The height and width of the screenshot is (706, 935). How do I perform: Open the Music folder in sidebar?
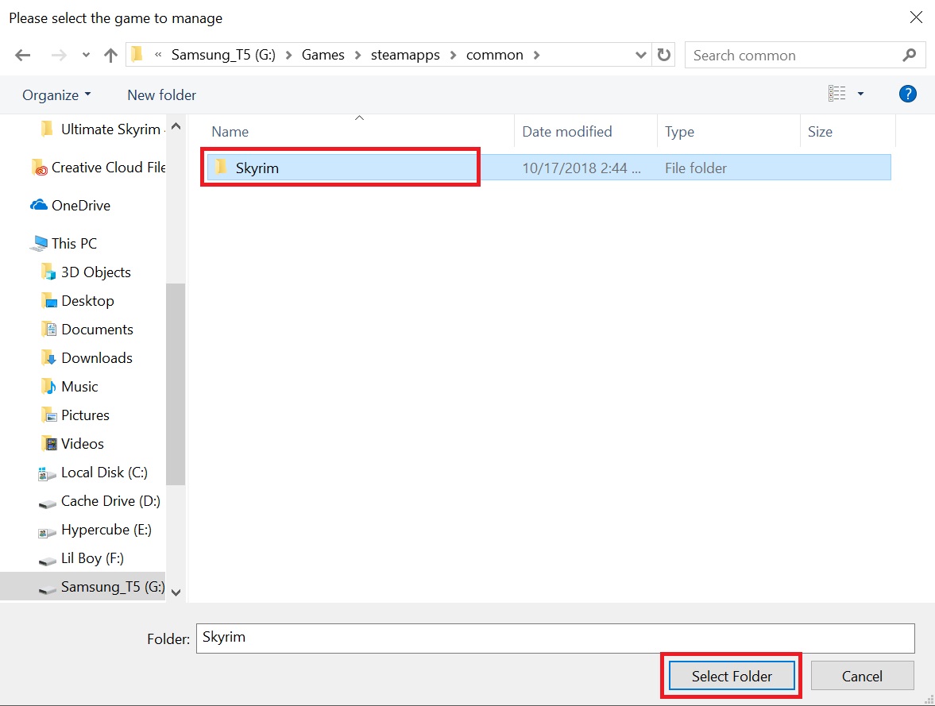coord(68,387)
